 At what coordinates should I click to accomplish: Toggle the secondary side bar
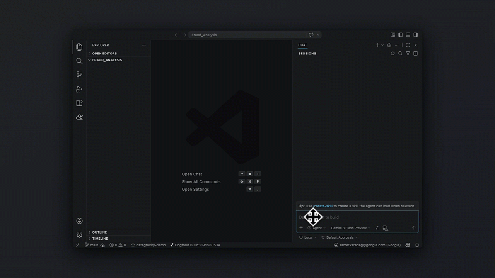click(416, 35)
